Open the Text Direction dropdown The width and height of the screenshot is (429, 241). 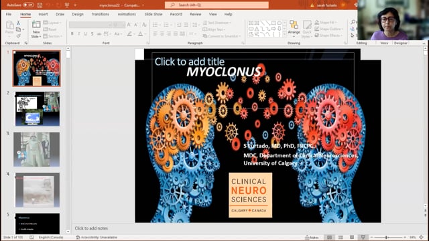pos(217,23)
